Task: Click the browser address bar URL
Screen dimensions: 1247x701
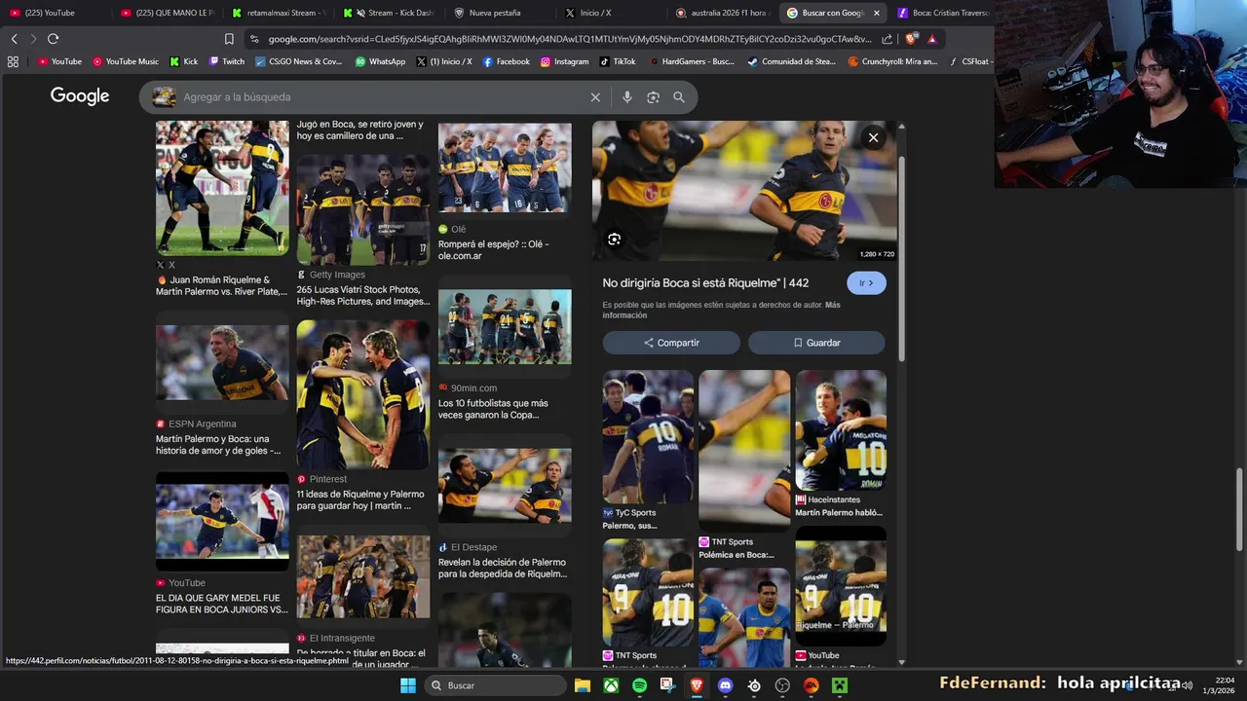Action: click(569, 39)
